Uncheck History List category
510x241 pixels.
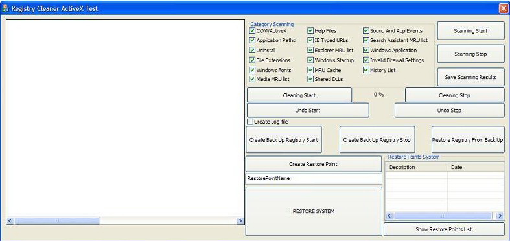point(366,70)
